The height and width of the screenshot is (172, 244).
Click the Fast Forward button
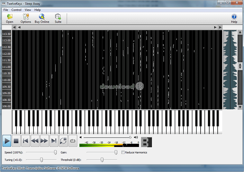click(44, 141)
